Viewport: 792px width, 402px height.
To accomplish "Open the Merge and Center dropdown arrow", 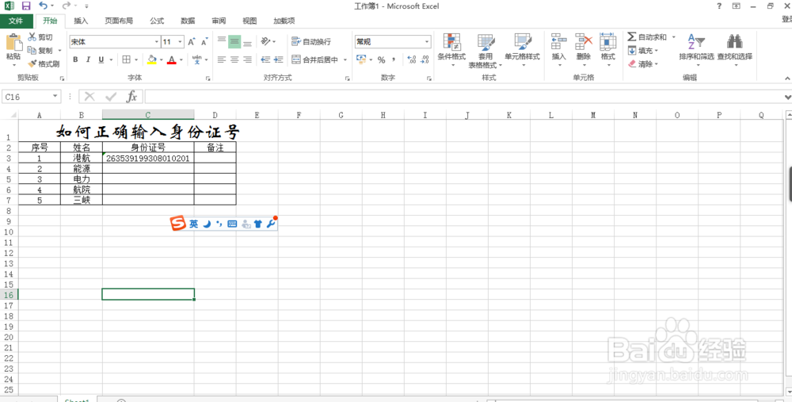I will coord(345,59).
